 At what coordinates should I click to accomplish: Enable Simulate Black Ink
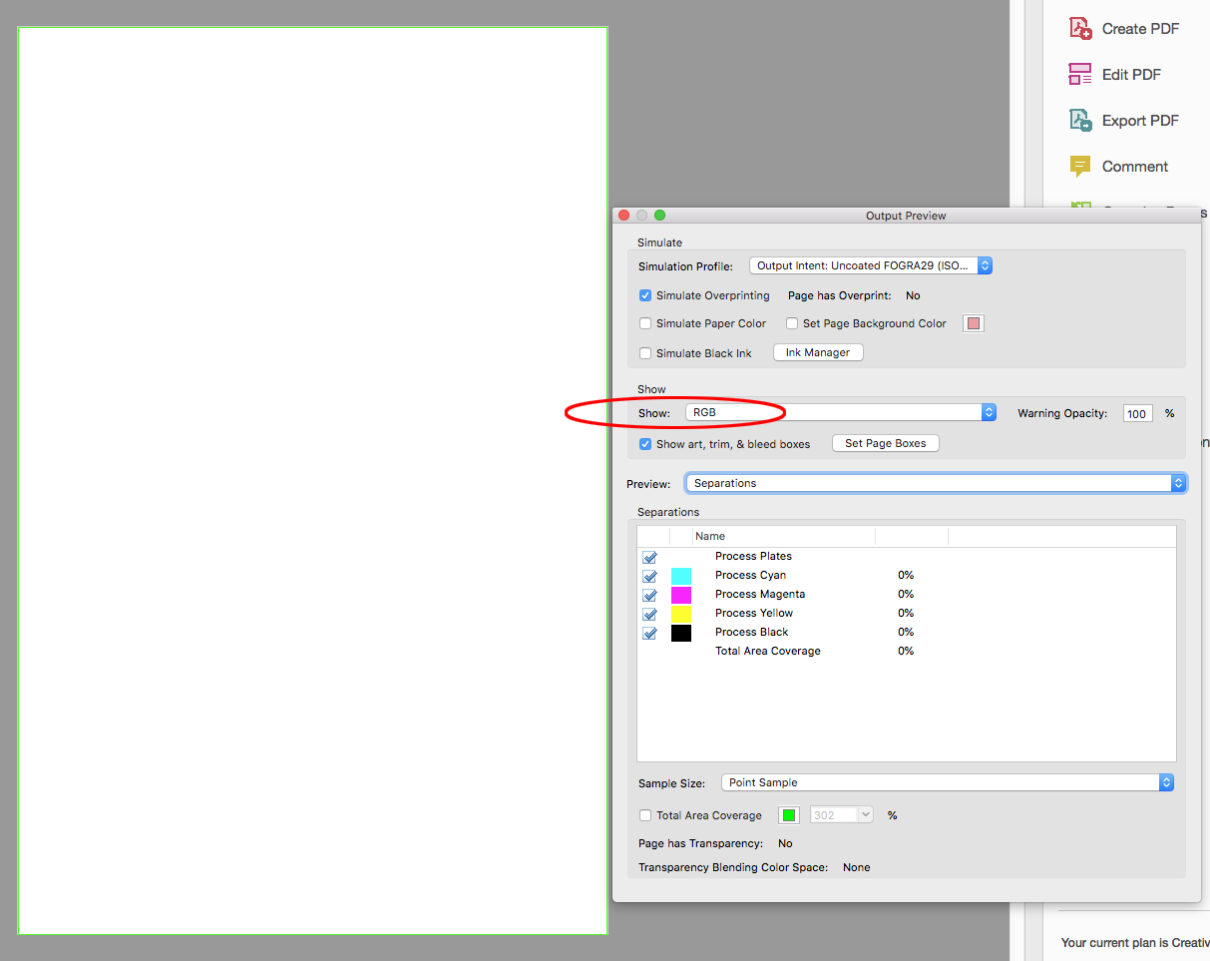644,352
